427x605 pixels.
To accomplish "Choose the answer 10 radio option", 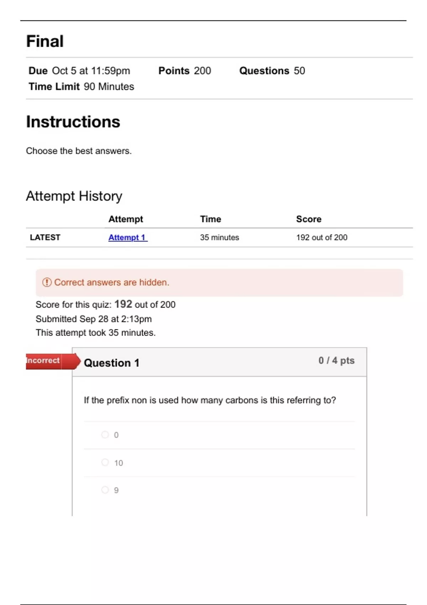I will coord(105,462).
